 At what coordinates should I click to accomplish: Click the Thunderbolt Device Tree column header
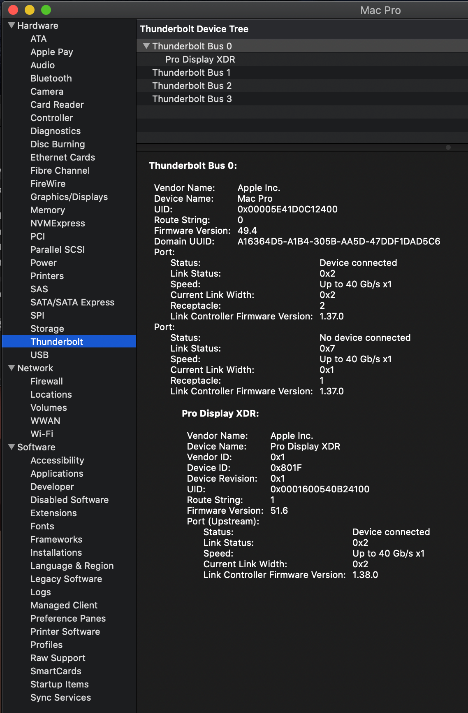coord(302,29)
